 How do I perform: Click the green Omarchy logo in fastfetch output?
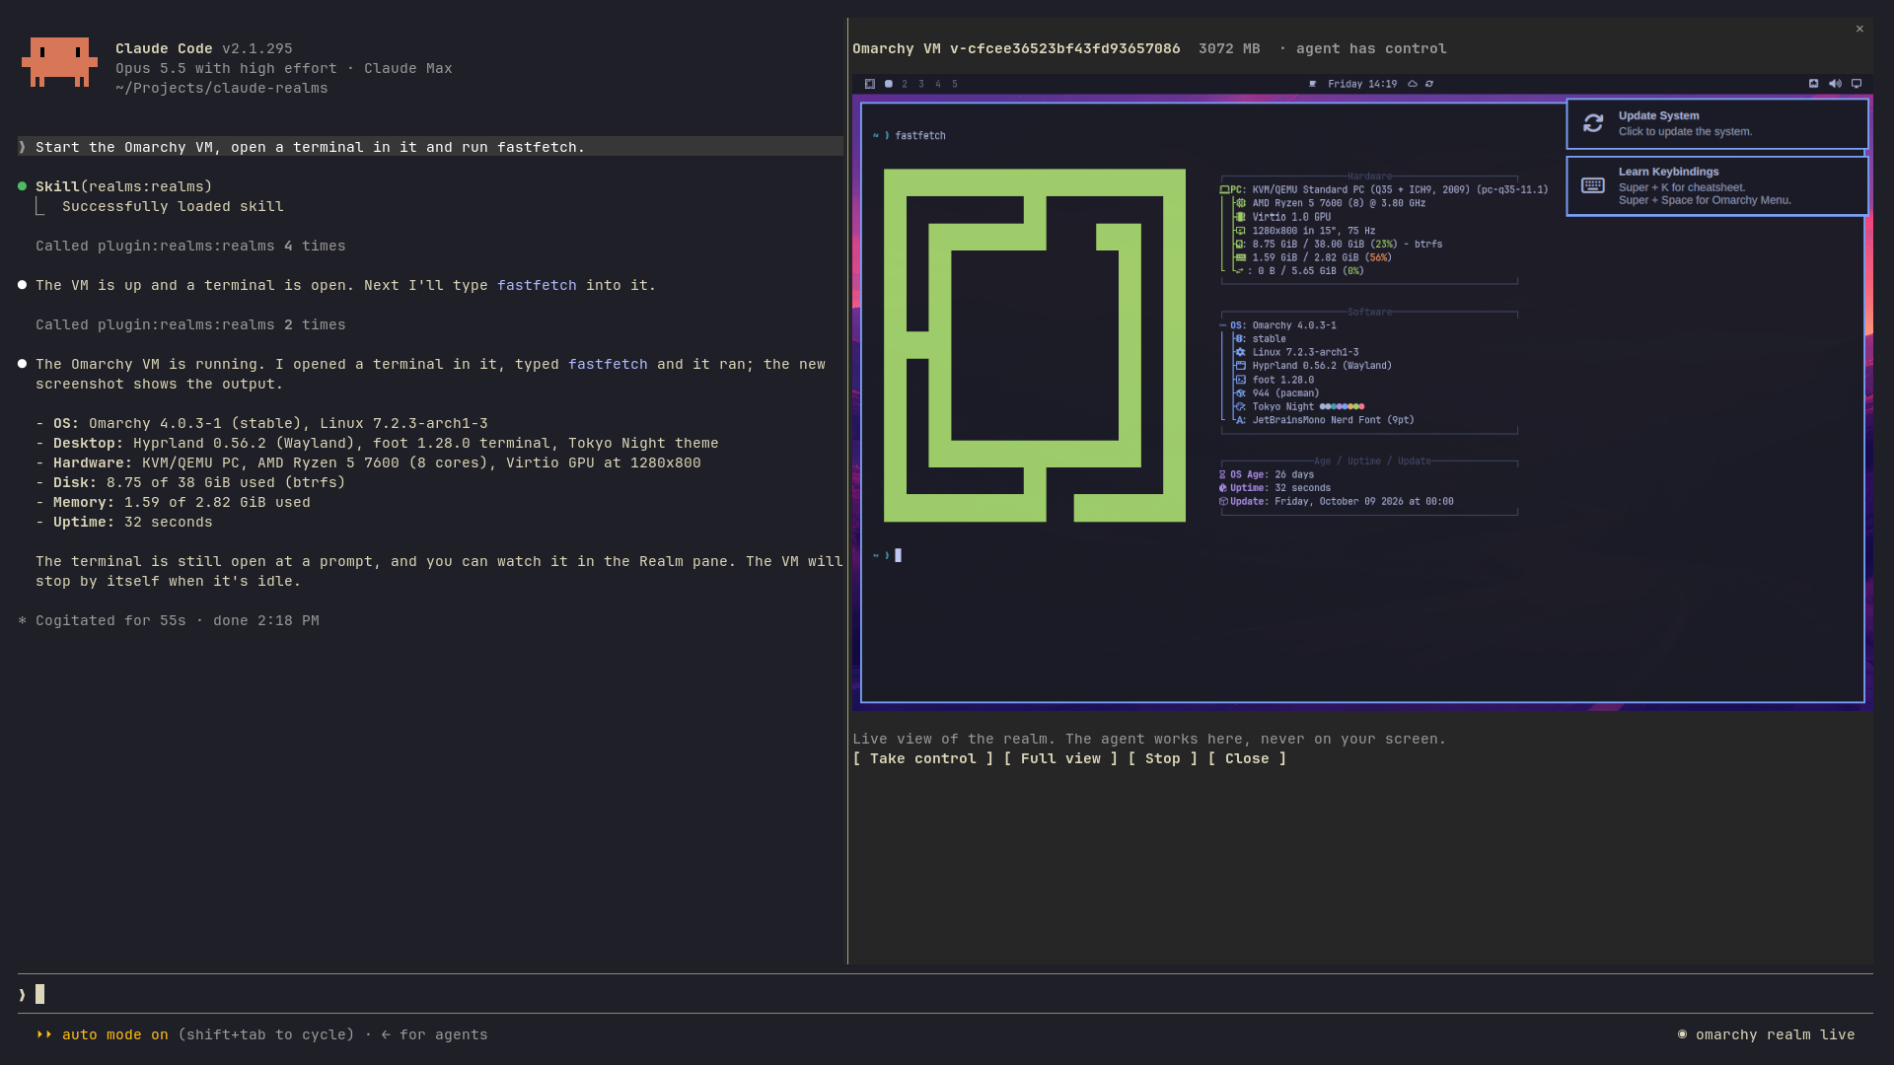(1035, 345)
